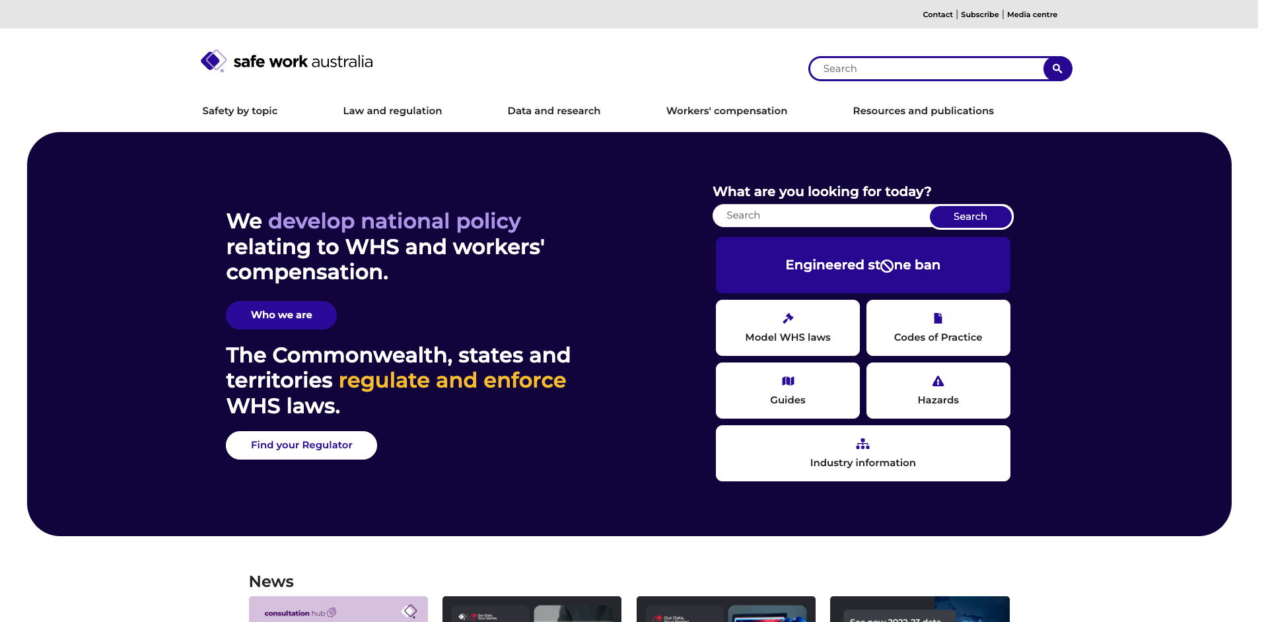Open the Guides tile label
1266x622 pixels.
coord(788,400)
